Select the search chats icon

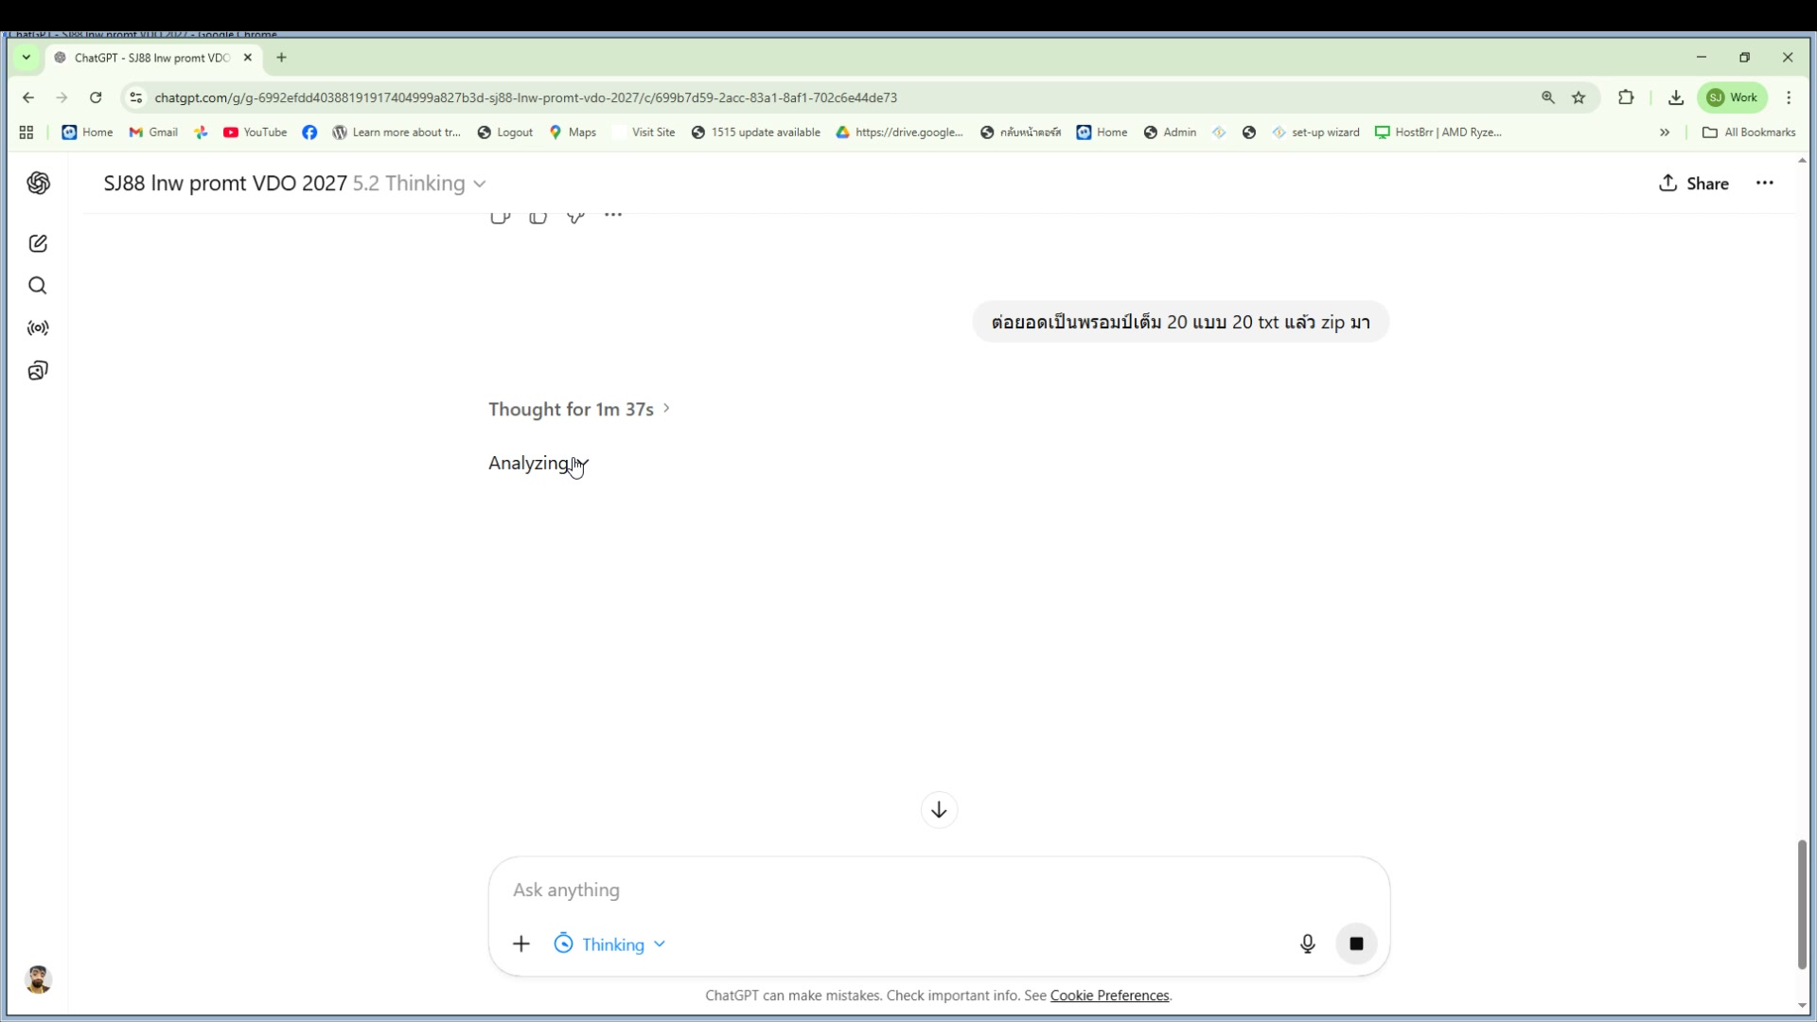[x=38, y=285]
